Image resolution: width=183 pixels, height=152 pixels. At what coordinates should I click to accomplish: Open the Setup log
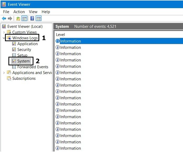[22, 55]
